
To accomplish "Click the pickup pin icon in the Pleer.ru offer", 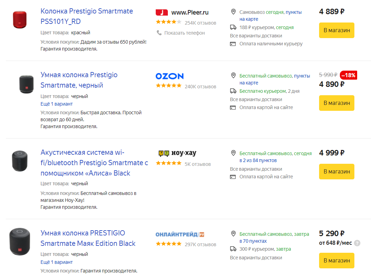I will pos(233,12).
